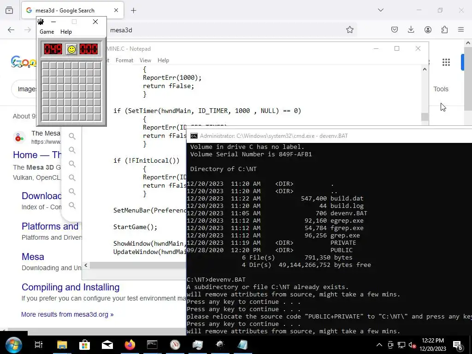Show hidden system tray icons
This screenshot has width=472, height=354.
tap(379, 345)
